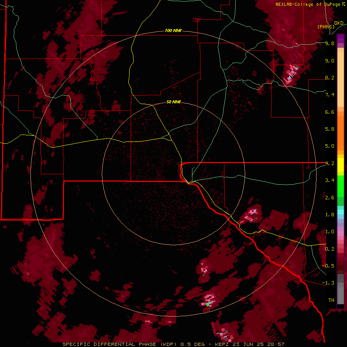This screenshot has width=347, height=347.
Task: Pick the gray band at the color bar bottom
Action: pyautogui.click(x=340, y=294)
